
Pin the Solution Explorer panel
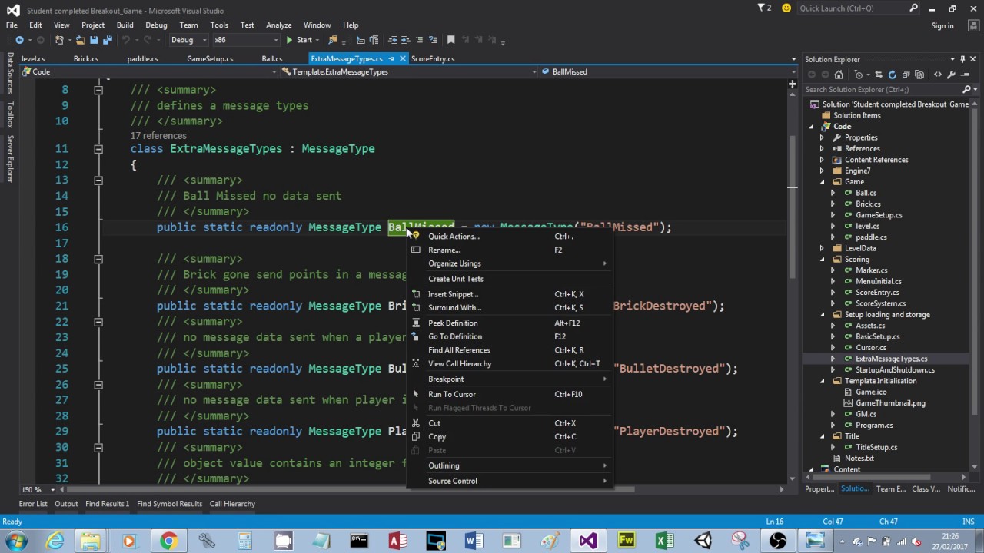pyautogui.click(x=962, y=59)
